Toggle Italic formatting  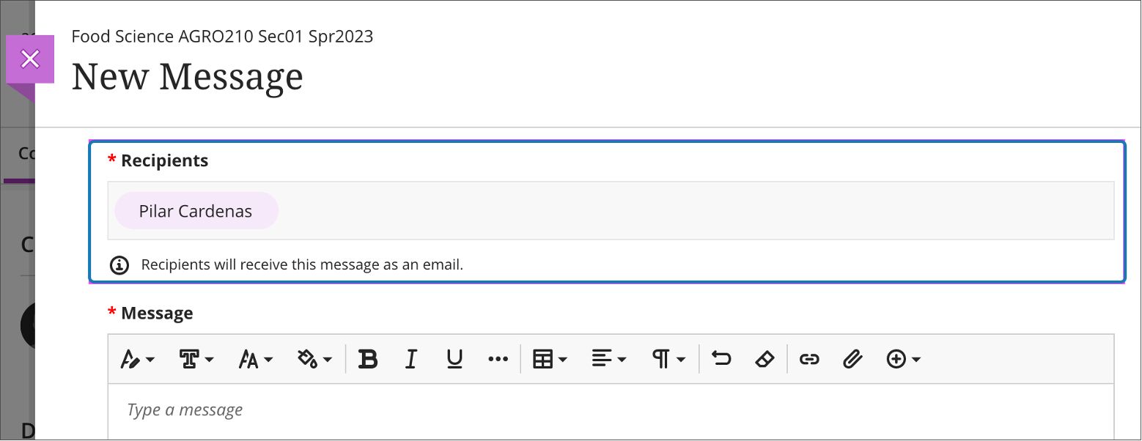click(x=411, y=359)
